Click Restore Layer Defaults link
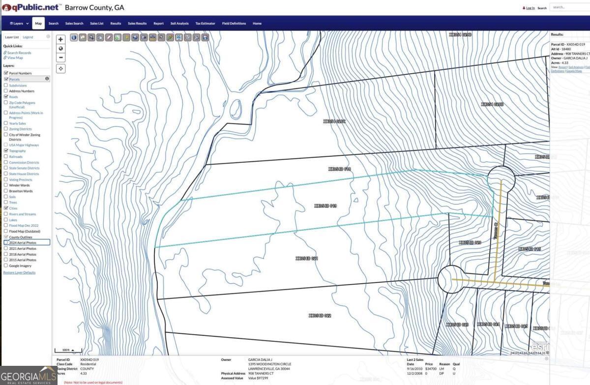 pyautogui.click(x=19, y=272)
